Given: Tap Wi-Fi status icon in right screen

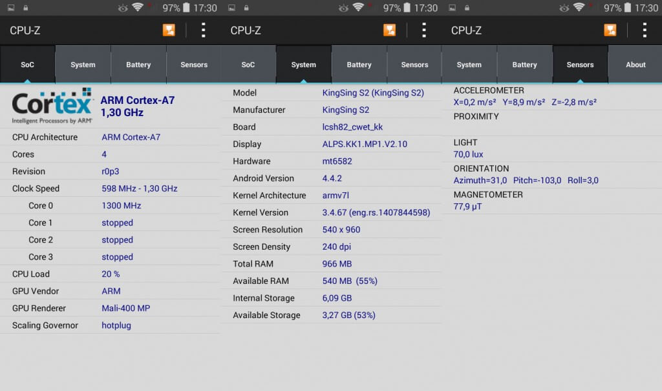Looking at the screenshot, I should pyautogui.click(x=579, y=8).
